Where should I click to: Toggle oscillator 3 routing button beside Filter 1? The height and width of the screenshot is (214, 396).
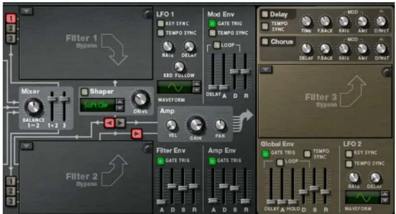pyautogui.click(x=11, y=38)
